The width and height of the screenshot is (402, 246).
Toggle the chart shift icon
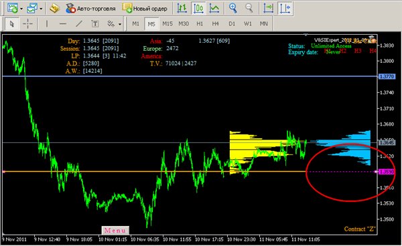285,8
